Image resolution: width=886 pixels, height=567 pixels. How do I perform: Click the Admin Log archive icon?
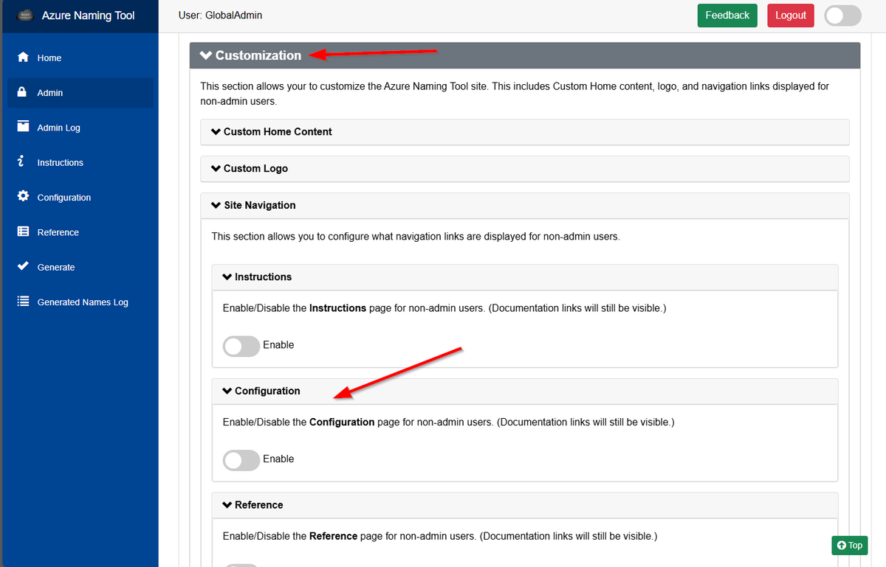click(x=23, y=127)
